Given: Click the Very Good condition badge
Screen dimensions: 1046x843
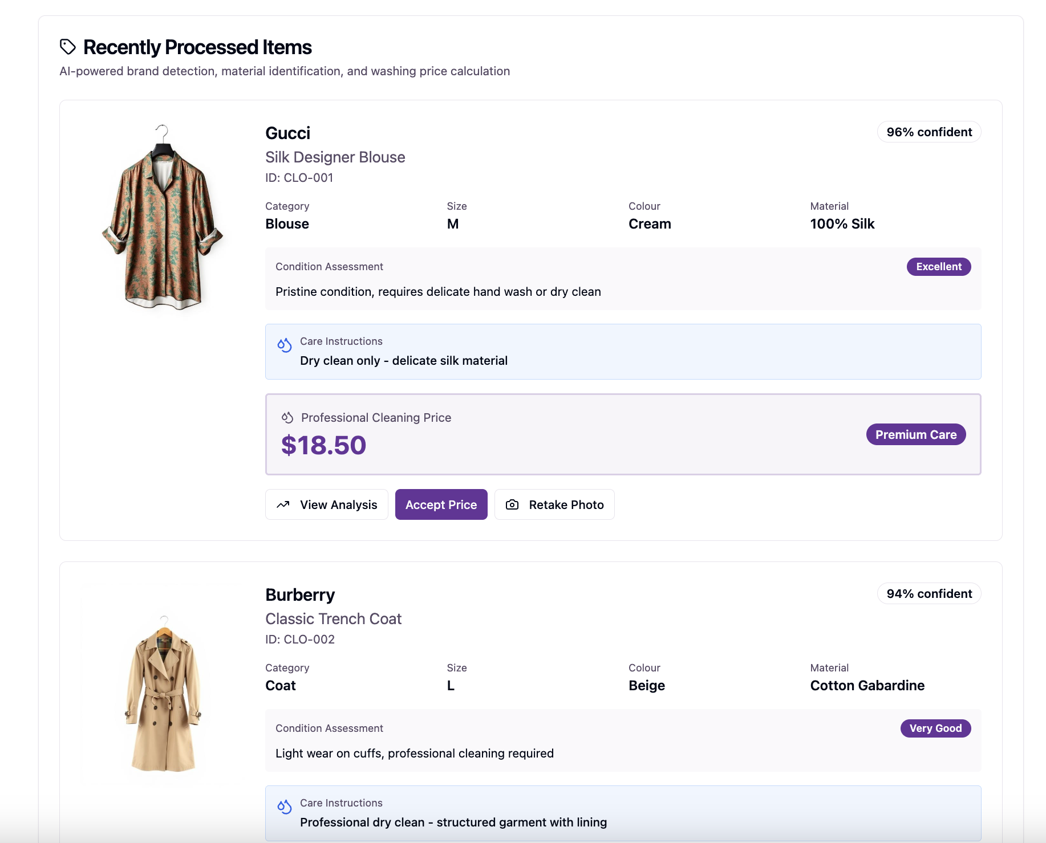Looking at the screenshot, I should (x=935, y=728).
